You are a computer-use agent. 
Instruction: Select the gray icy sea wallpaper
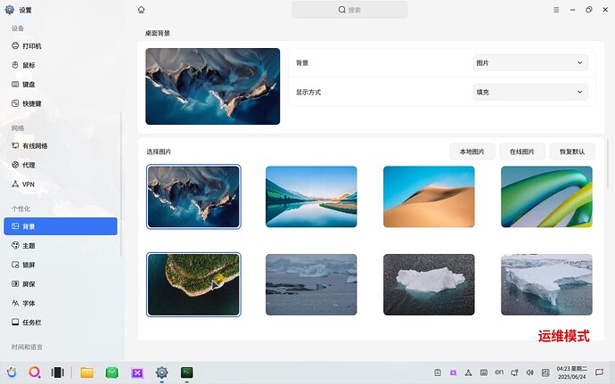[x=311, y=284]
